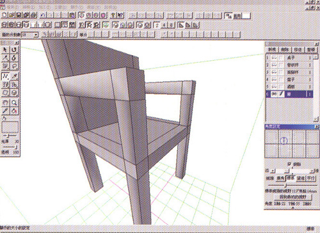The width and height of the screenshot is (320, 233).
Task: Switch to the 平行 projection tab
Action: (x=311, y=178)
